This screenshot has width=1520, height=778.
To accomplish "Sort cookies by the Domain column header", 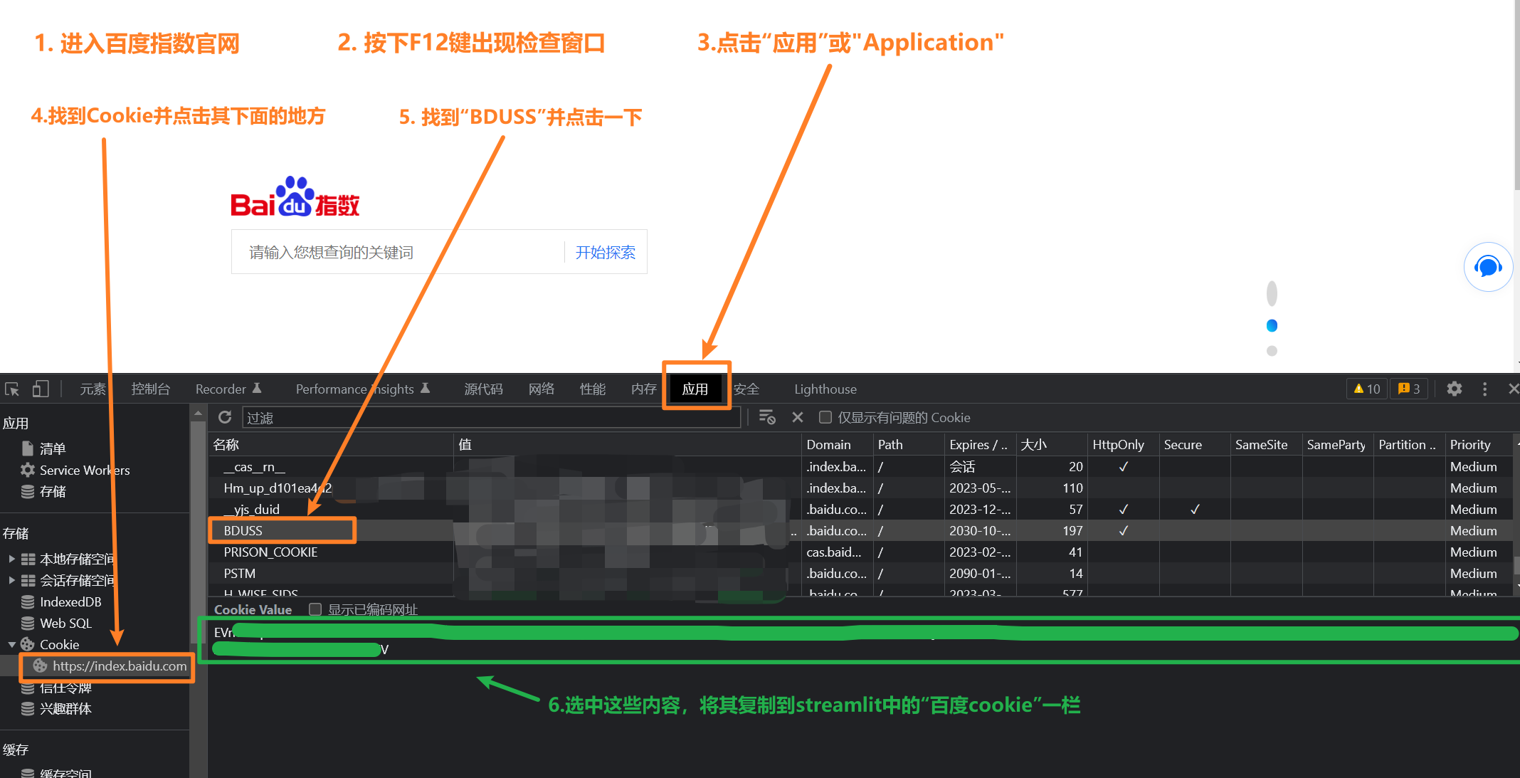I will [x=838, y=444].
